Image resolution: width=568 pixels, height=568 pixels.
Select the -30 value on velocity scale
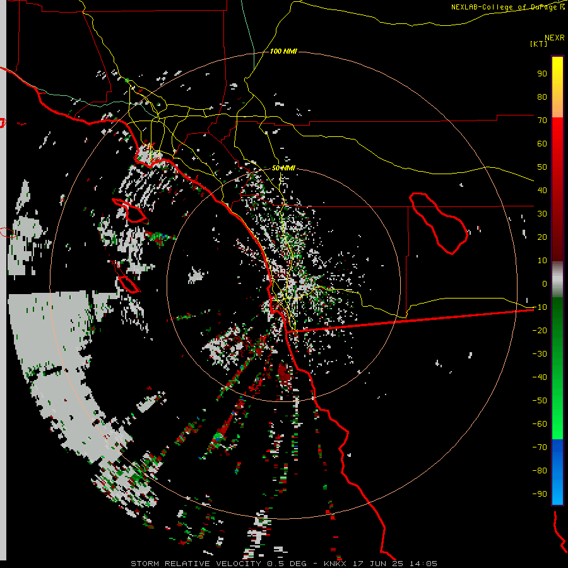(540, 354)
